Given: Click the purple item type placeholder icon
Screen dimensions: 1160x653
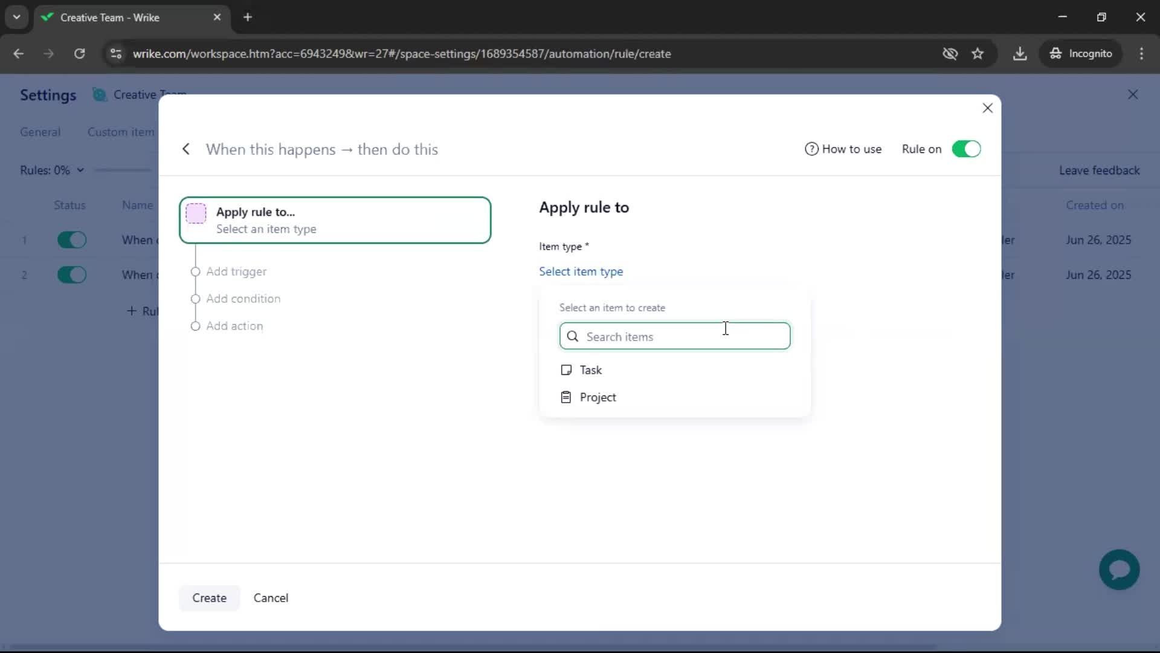Looking at the screenshot, I should [196, 213].
